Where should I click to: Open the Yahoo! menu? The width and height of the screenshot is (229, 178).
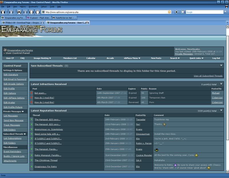click(44, 7)
